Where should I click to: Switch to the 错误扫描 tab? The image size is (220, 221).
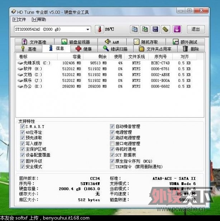pos(115,49)
